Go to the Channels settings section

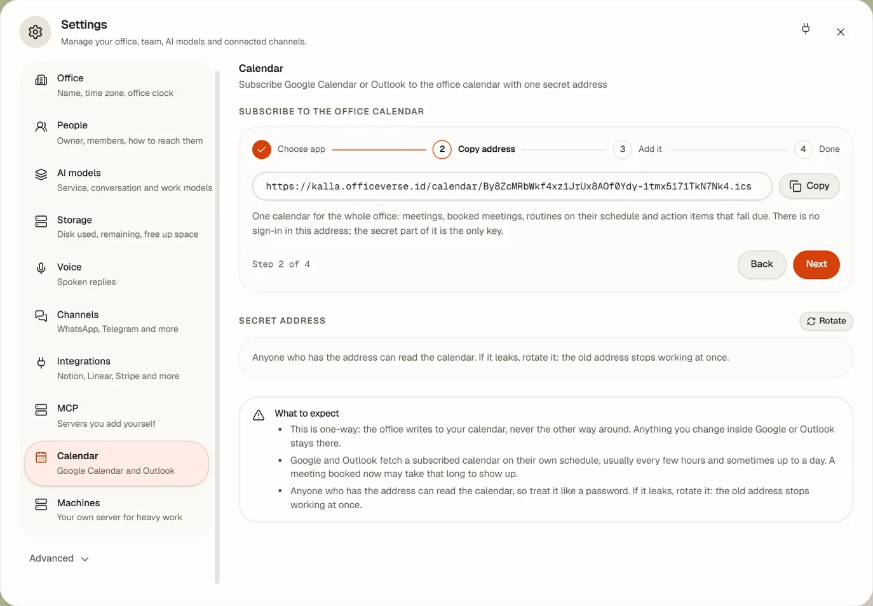[117, 321]
